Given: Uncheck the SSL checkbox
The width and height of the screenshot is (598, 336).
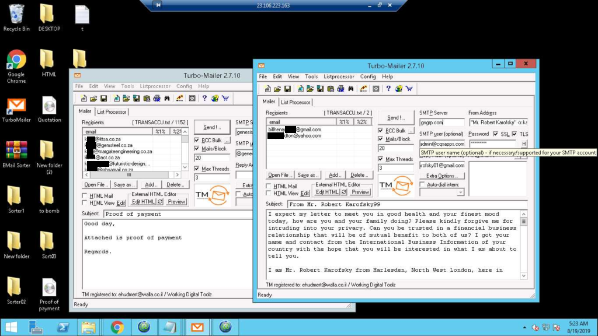Looking at the screenshot, I should 495,134.
